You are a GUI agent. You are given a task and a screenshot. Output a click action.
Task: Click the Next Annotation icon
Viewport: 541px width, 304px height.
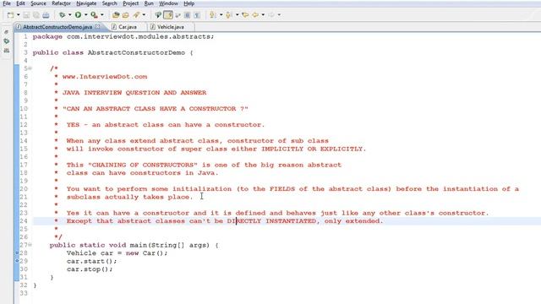coord(213,15)
